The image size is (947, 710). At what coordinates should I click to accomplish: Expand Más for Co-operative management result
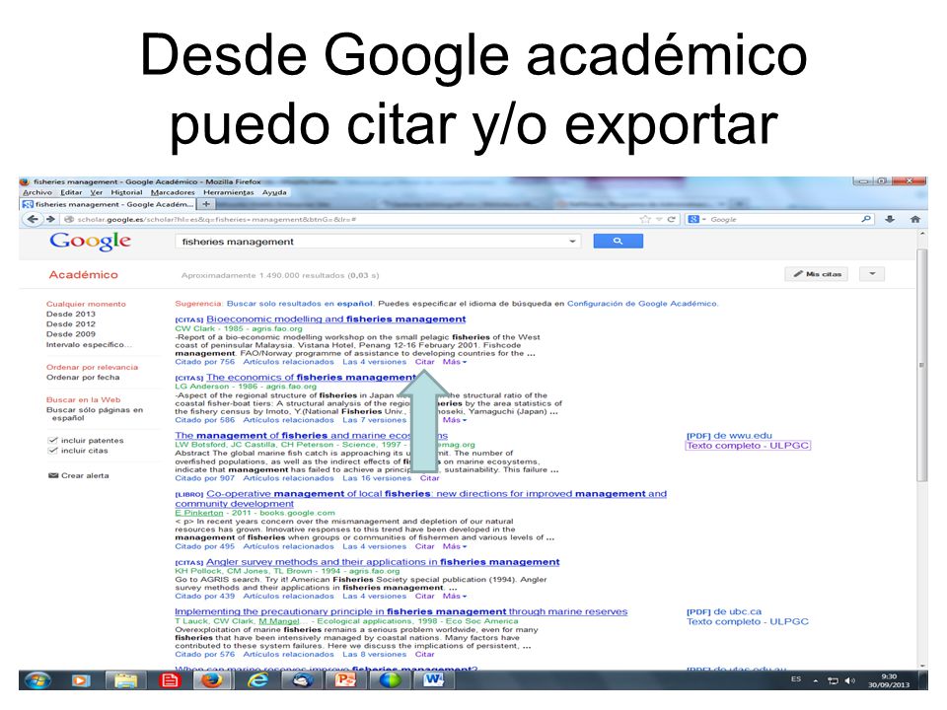click(454, 546)
